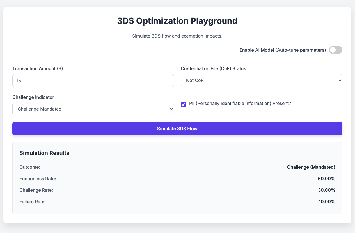Click the Simulation Results heading
Viewport: 355px width, 233px height.
(x=44, y=153)
